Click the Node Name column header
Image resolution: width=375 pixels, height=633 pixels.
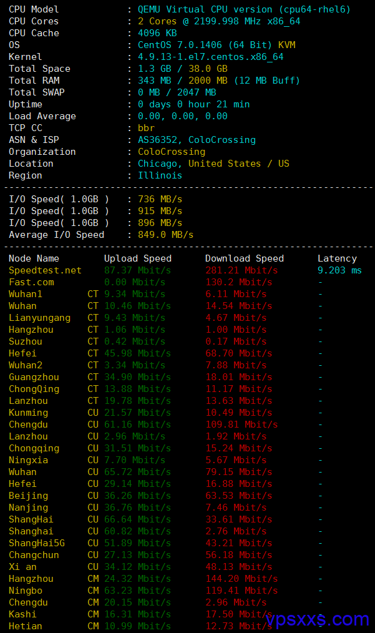click(x=34, y=258)
